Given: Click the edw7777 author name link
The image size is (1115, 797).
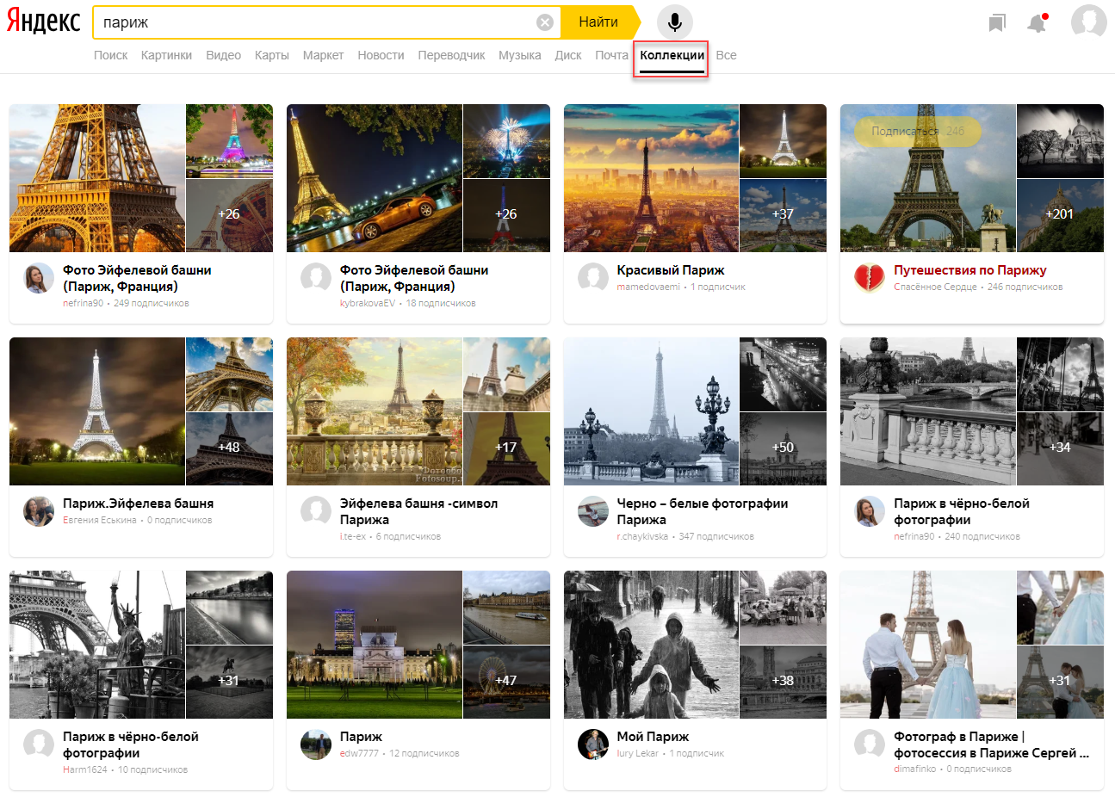Looking at the screenshot, I should (x=359, y=754).
